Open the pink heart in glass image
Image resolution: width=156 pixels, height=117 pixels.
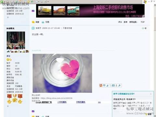62,73
